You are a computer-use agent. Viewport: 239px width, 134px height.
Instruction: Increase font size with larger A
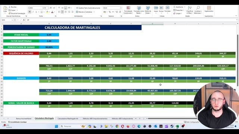coord(51,8)
